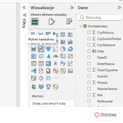Add a gauge visual
This screenshot has width=123, height=123.
[x=56, y=56]
